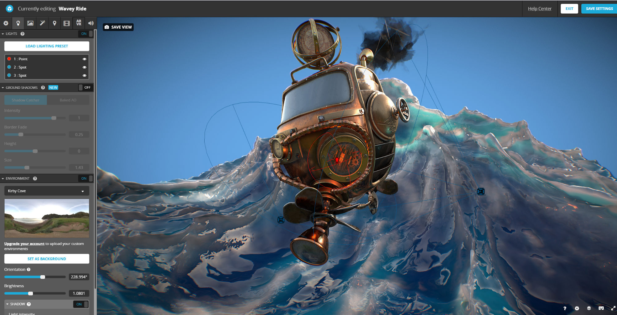Click the Brightness slider handle
617x315 pixels.
(31, 293)
